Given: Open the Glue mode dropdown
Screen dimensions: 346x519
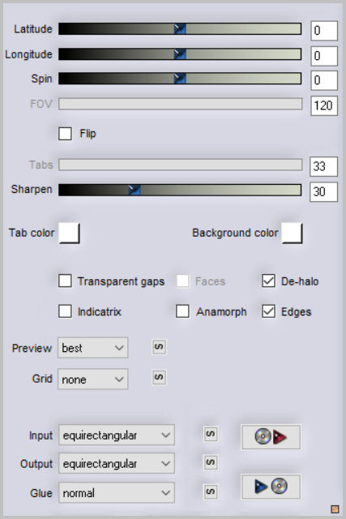Looking at the screenshot, I should point(117,493).
